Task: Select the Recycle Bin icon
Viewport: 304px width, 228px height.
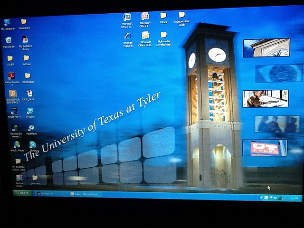Action: (x=9, y=42)
